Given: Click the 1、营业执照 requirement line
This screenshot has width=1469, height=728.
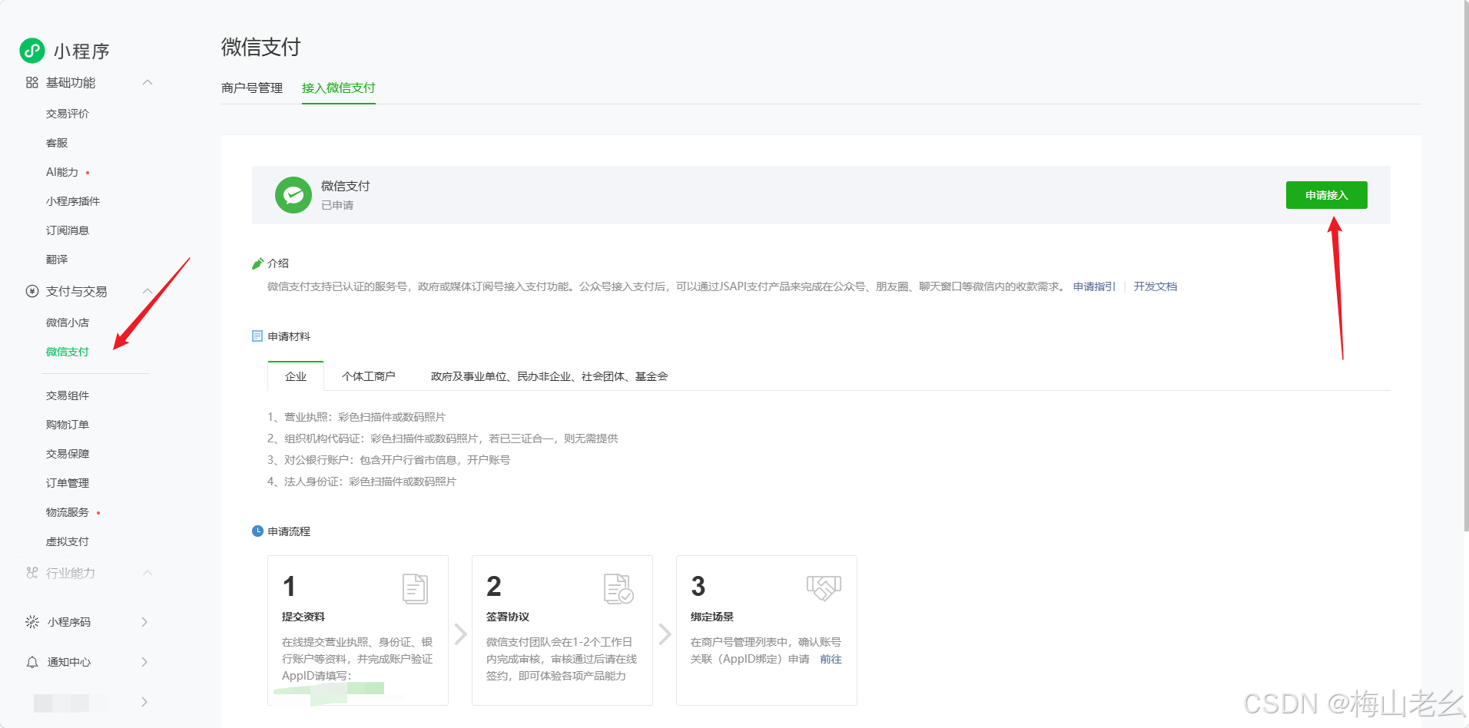Looking at the screenshot, I should (x=356, y=417).
